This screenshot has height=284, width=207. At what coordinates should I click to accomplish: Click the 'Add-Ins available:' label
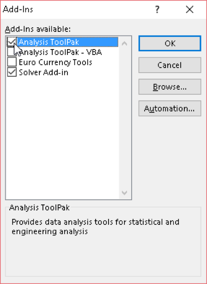37,29
